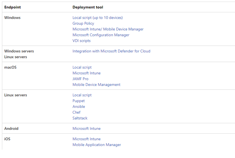Select the Windows endpoint cell
The image size is (235, 158).
pyautogui.click(x=12, y=18)
